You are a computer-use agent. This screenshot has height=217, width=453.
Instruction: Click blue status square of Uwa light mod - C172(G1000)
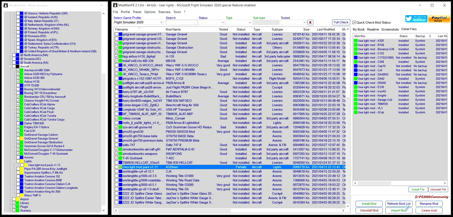pyautogui.click(x=356, y=58)
